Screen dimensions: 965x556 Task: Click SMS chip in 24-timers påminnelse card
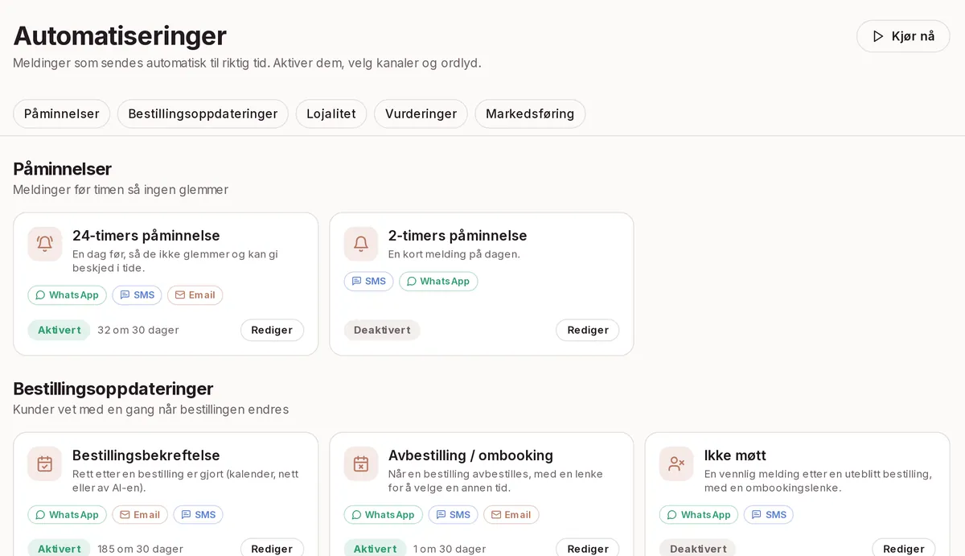138,295
